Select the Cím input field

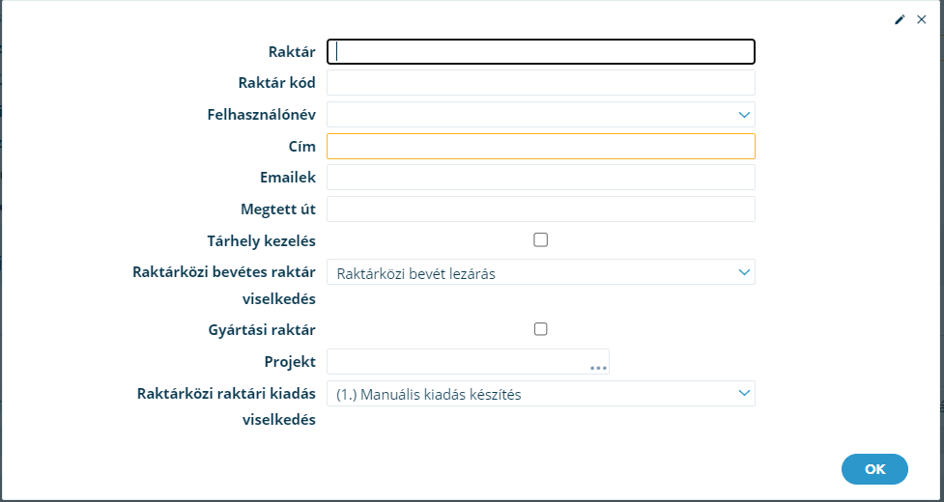pyautogui.click(x=541, y=146)
